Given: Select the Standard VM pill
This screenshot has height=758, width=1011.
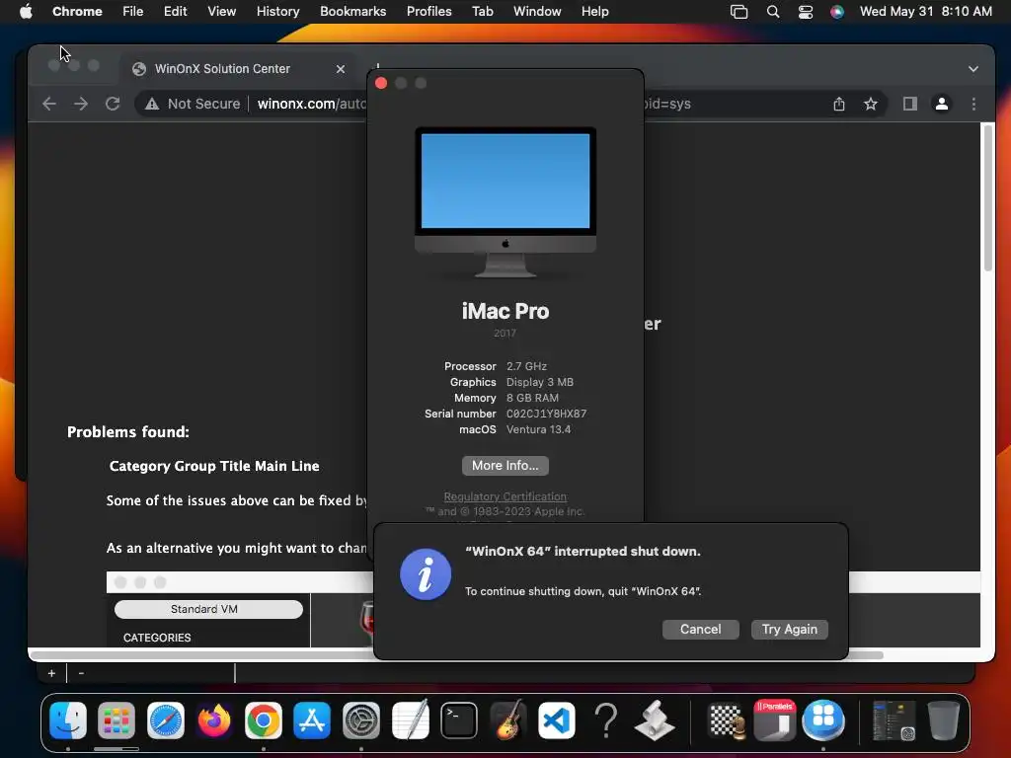Looking at the screenshot, I should [x=208, y=609].
